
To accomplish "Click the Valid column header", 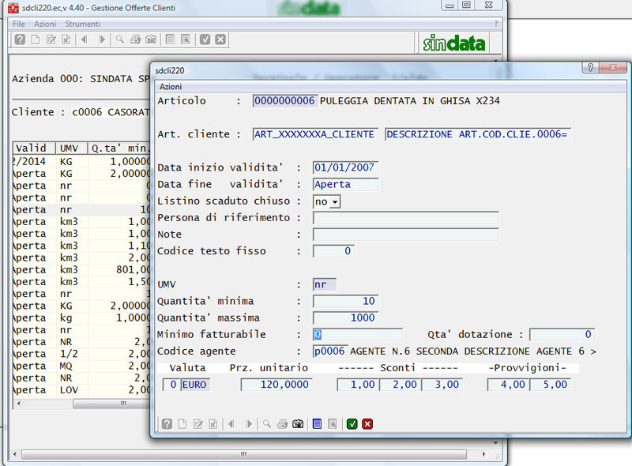I will (x=34, y=148).
